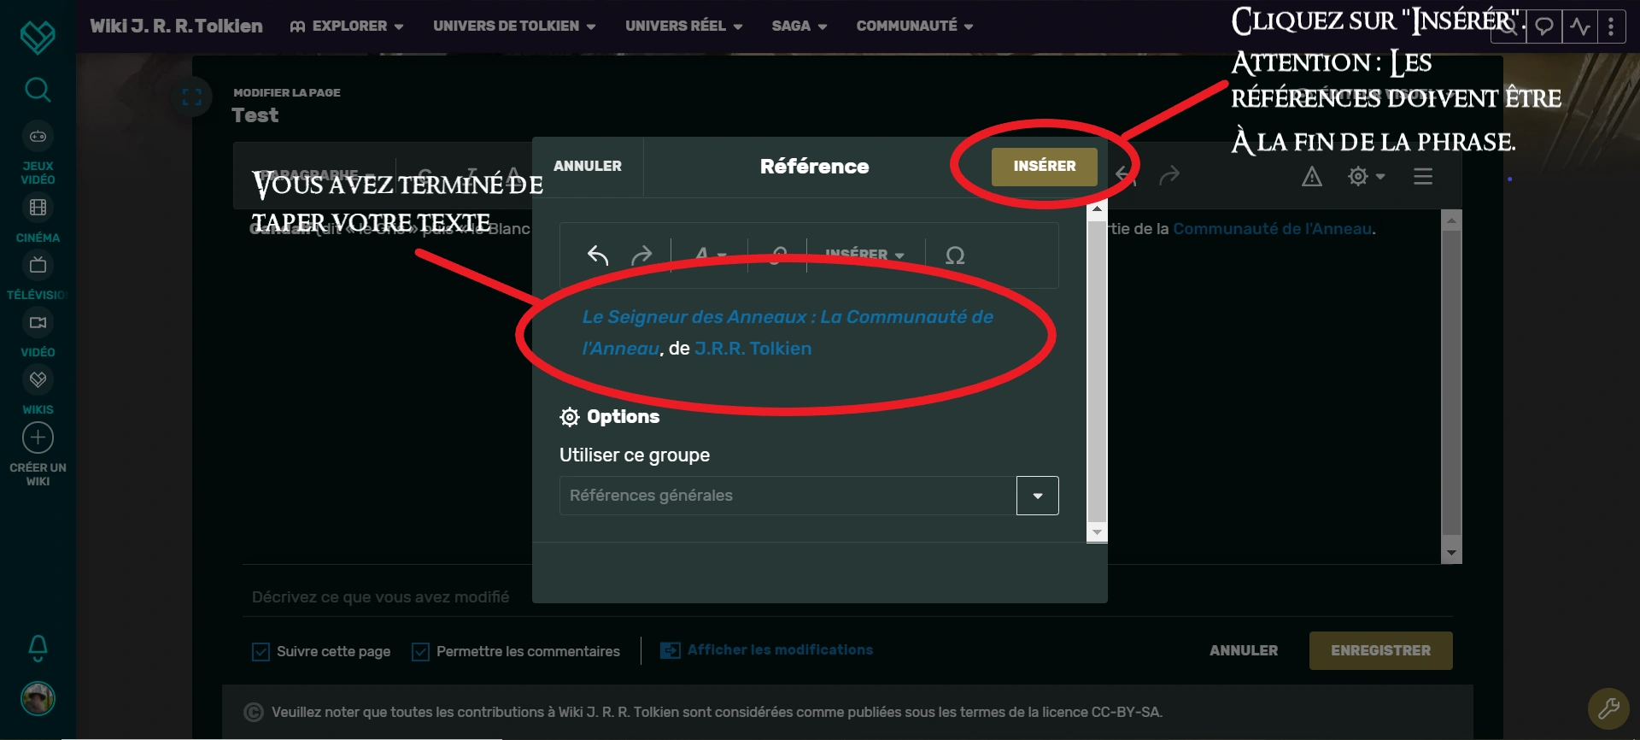Click the link icon in the dialog toolbar
The image size is (1640, 740).
click(777, 255)
